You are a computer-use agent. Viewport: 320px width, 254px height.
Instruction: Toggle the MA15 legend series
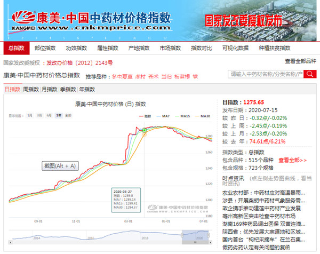coord(182,116)
